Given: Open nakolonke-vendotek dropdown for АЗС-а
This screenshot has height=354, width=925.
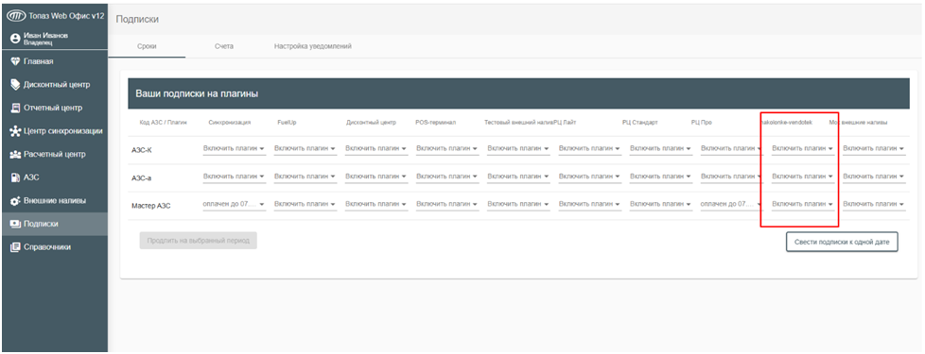Looking at the screenshot, I should pos(803,177).
